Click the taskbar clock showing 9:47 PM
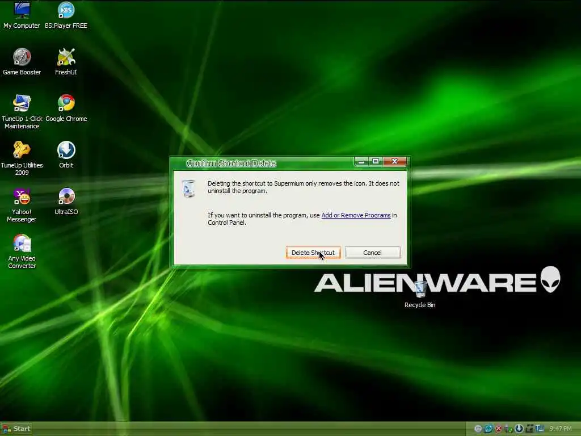The width and height of the screenshot is (581, 436). click(560, 429)
